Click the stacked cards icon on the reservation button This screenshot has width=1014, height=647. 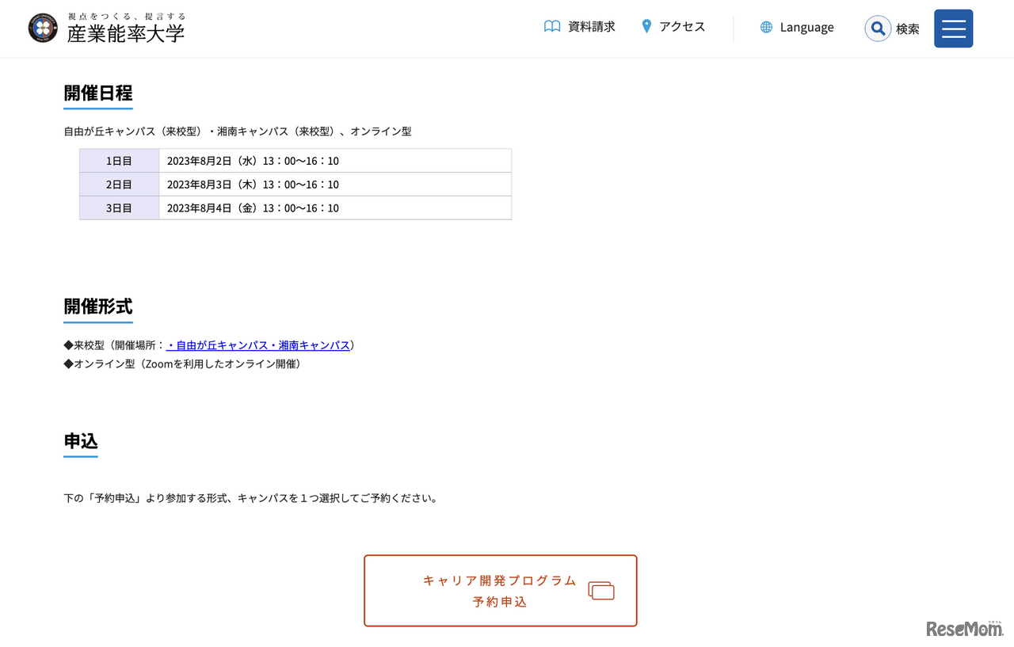point(601,591)
